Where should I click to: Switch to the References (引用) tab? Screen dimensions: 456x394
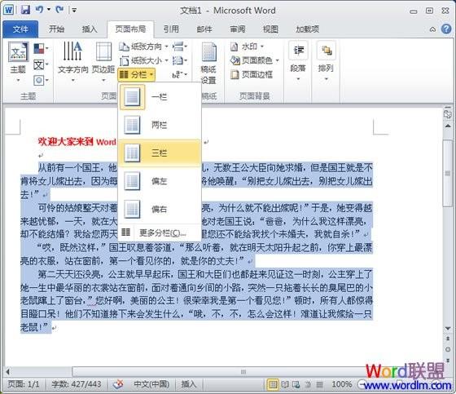(171, 29)
